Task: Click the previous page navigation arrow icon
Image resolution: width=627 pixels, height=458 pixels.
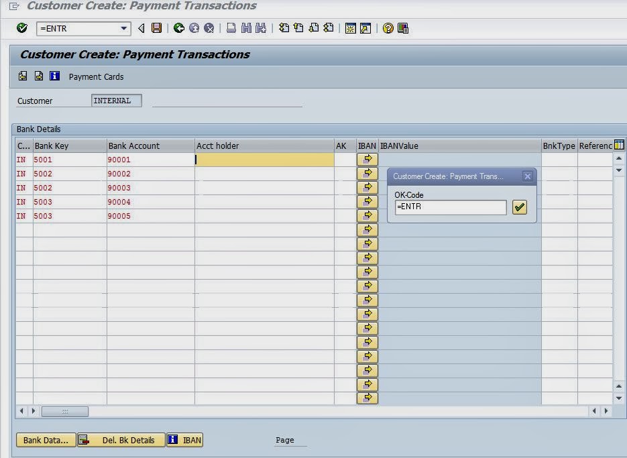Action: [x=297, y=28]
